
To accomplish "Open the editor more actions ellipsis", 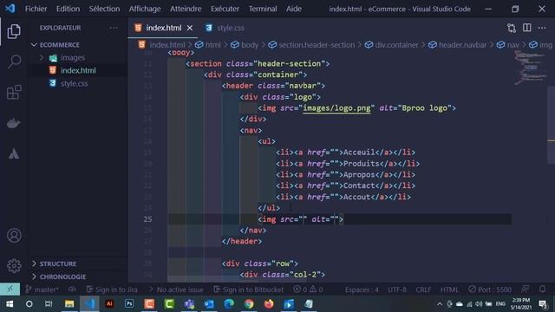I will [542, 28].
